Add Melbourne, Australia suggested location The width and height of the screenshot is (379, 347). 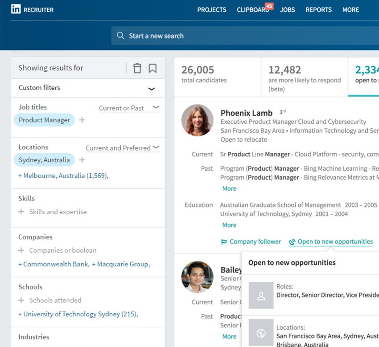pos(63,176)
